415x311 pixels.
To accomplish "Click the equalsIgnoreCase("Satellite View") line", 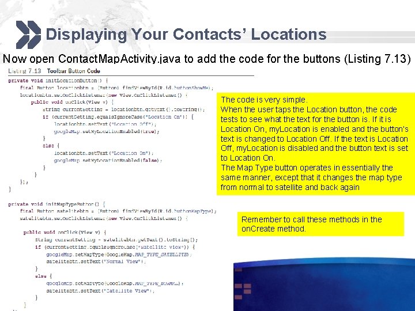I will pyautogui.click(x=115, y=247).
